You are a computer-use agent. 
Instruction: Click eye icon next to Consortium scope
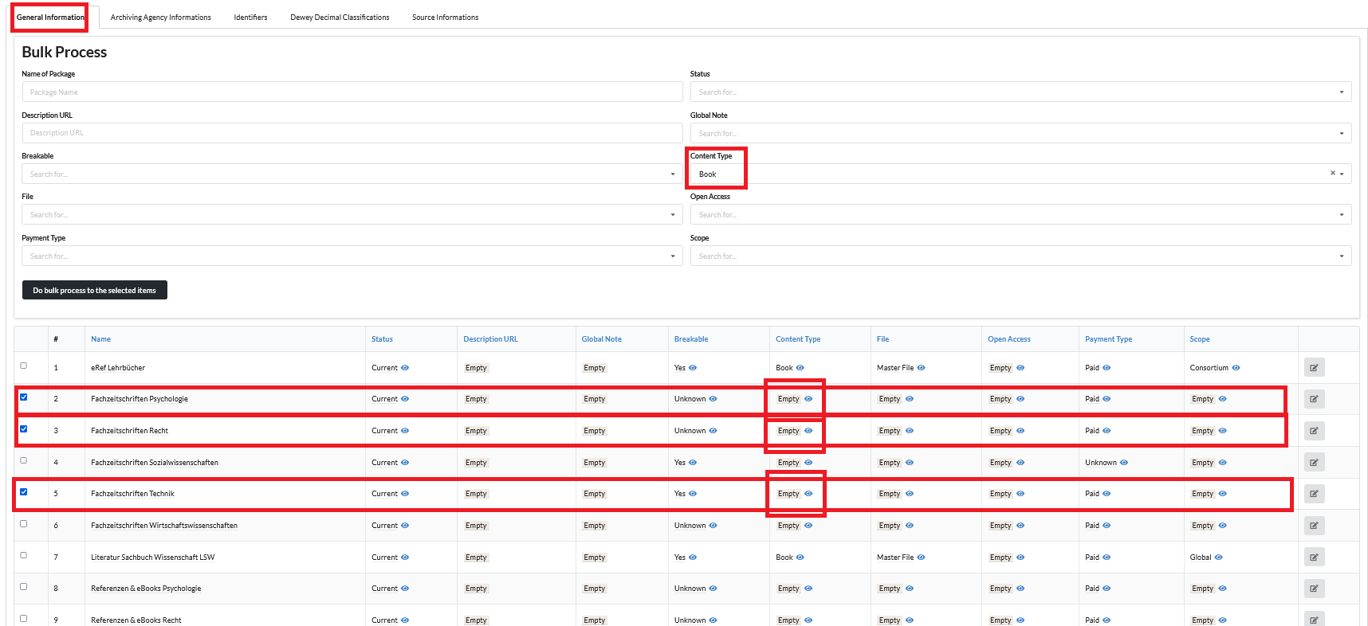tap(1236, 368)
